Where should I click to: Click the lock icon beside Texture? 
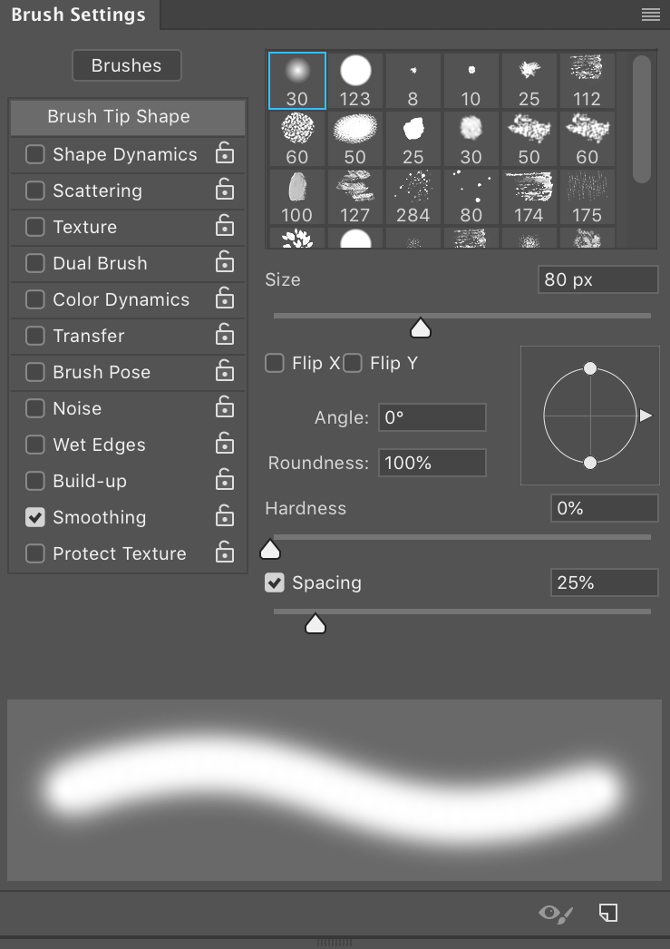point(224,226)
